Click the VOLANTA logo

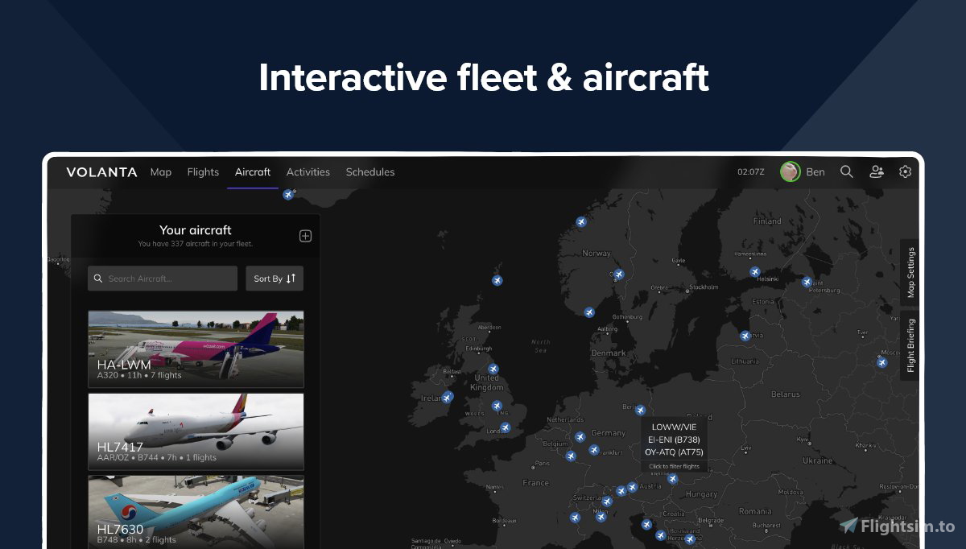pos(102,171)
